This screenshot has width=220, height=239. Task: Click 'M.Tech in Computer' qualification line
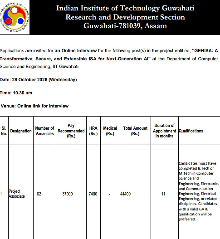(196, 173)
